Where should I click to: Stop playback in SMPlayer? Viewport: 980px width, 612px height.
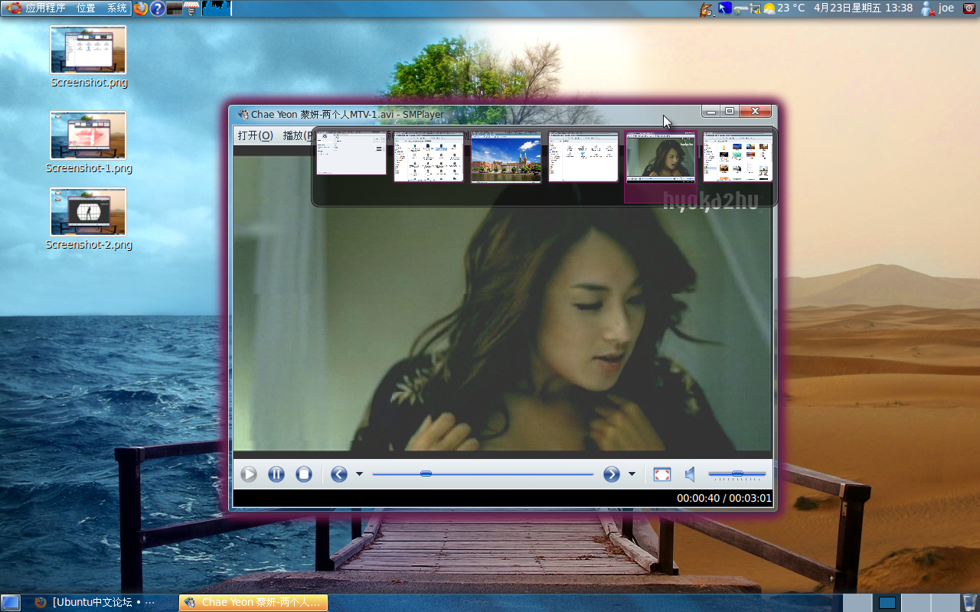point(304,474)
